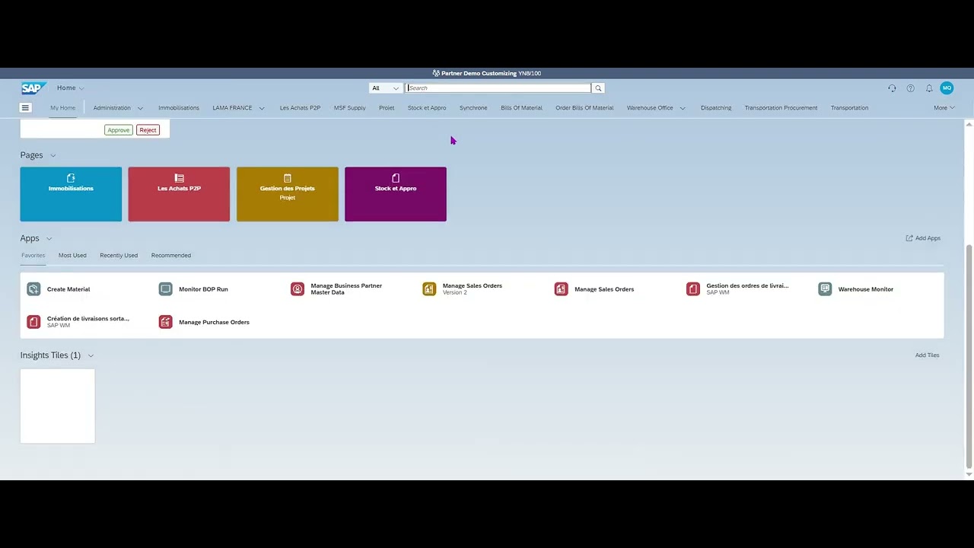Open the Stock et Appro purple tile

point(396,194)
